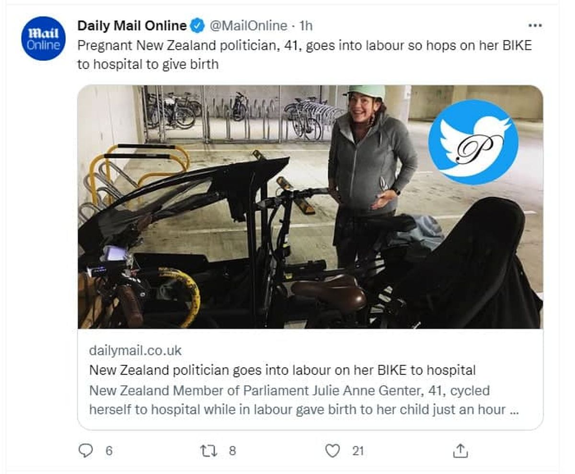This screenshot has height=474, width=575.
Task: Click the retweet count 8
Action: [232, 451]
